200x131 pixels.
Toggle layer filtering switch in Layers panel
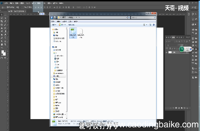pyautogui.click(x=189, y=41)
